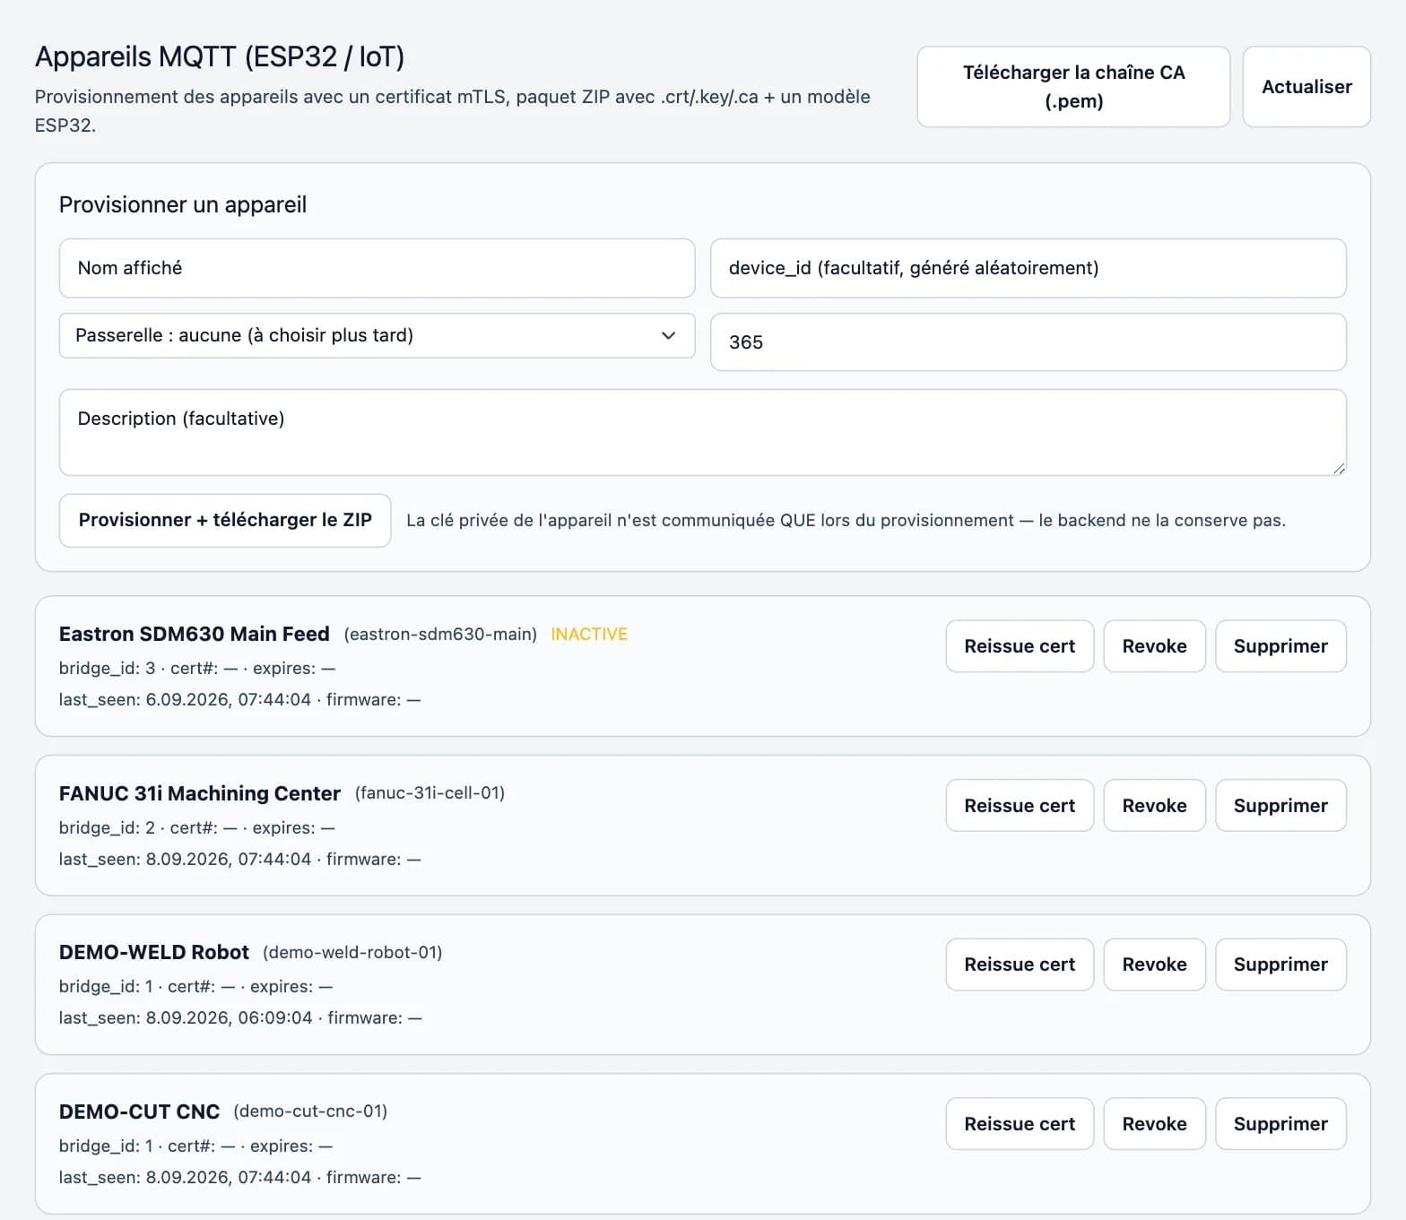Reissue cert for DEMO-CUT CNC
1406x1220 pixels.
(x=1020, y=1124)
